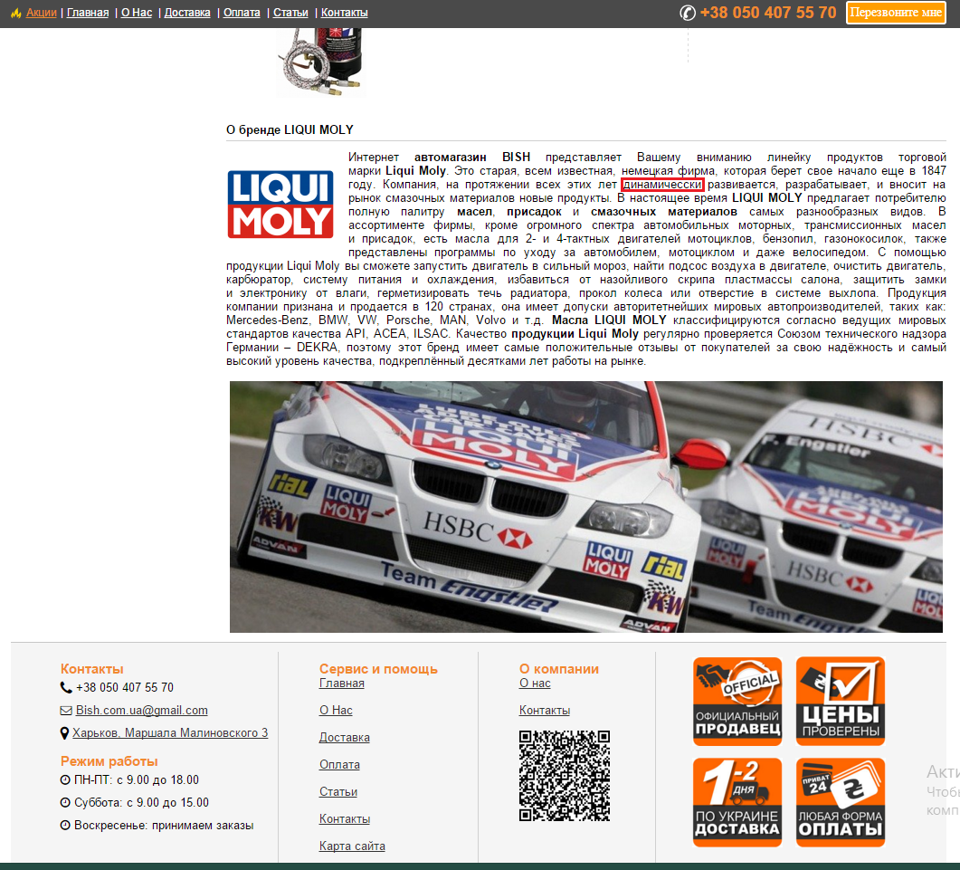Click the Liqui Moly brand logo
Viewport: 960px width, 870px height.
click(280, 204)
